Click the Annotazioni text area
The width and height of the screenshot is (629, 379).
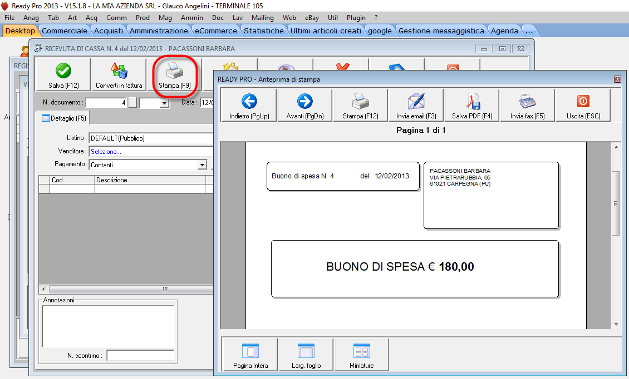click(109, 326)
